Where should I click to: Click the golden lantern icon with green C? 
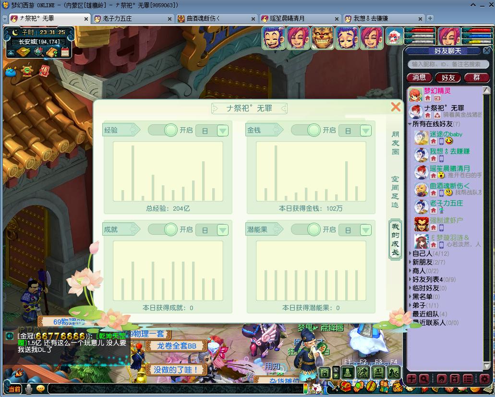pyautogui.click(x=27, y=71)
